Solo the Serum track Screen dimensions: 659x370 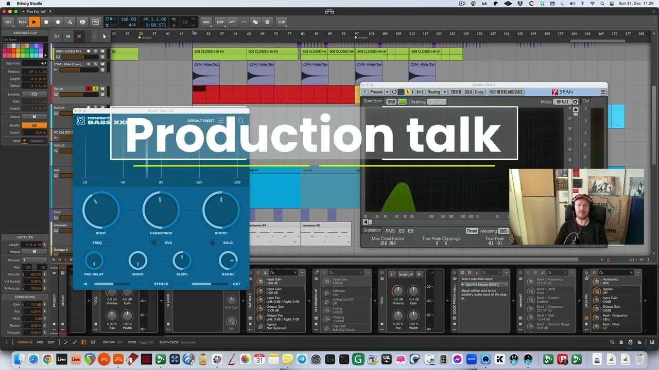(x=95, y=89)
